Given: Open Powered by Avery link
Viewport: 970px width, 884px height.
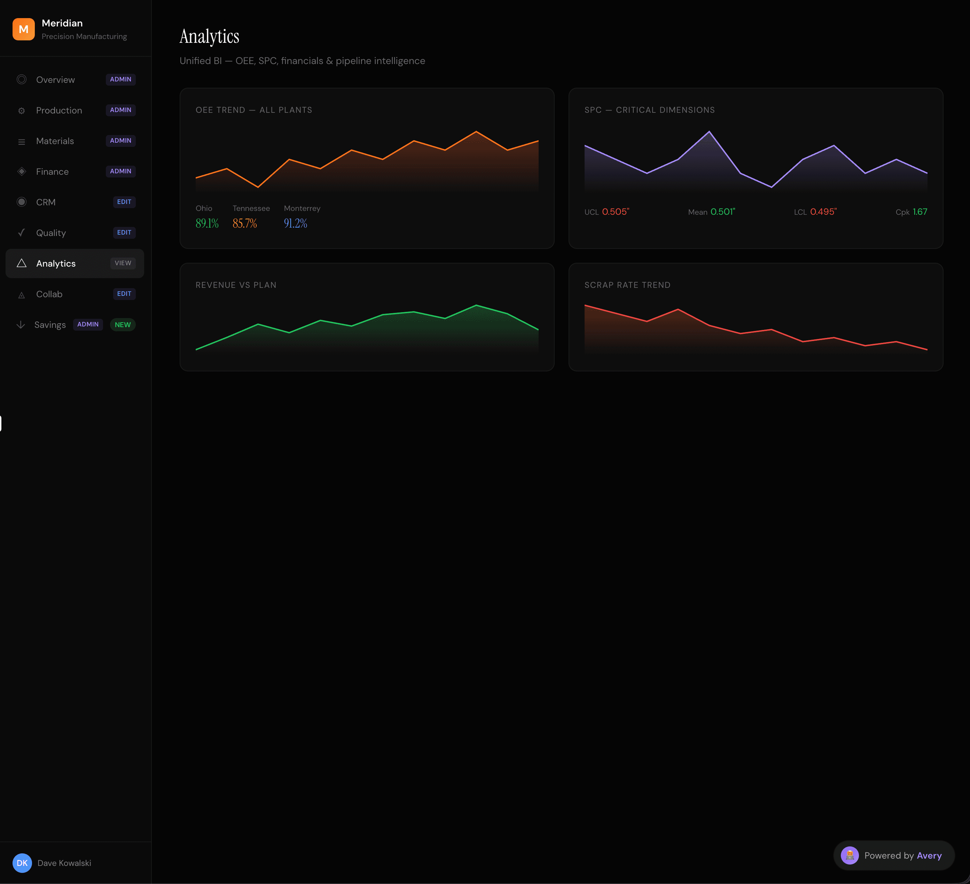Looking at the screenshot, I should point(903,855).
